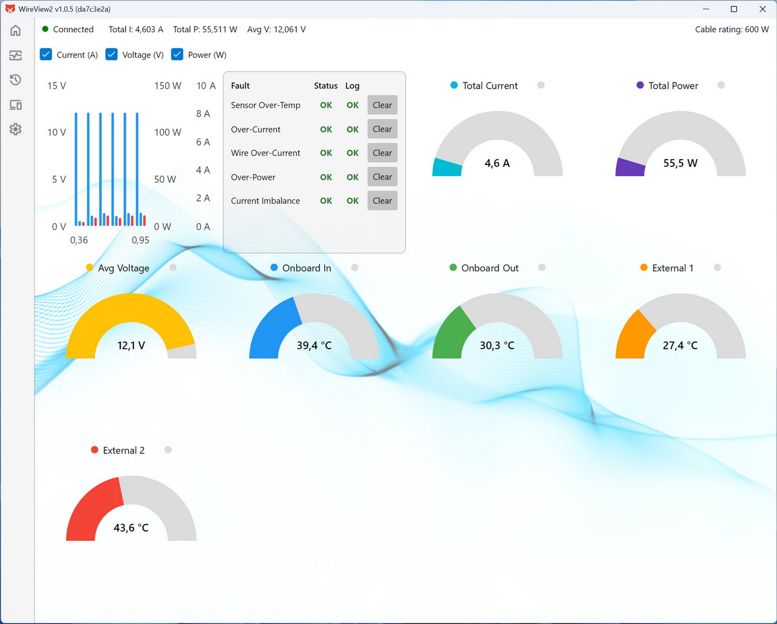Uncheck the Current (A) checkbox
The width and height of the screenshot is (777, 624).
(x=46, y=55)
